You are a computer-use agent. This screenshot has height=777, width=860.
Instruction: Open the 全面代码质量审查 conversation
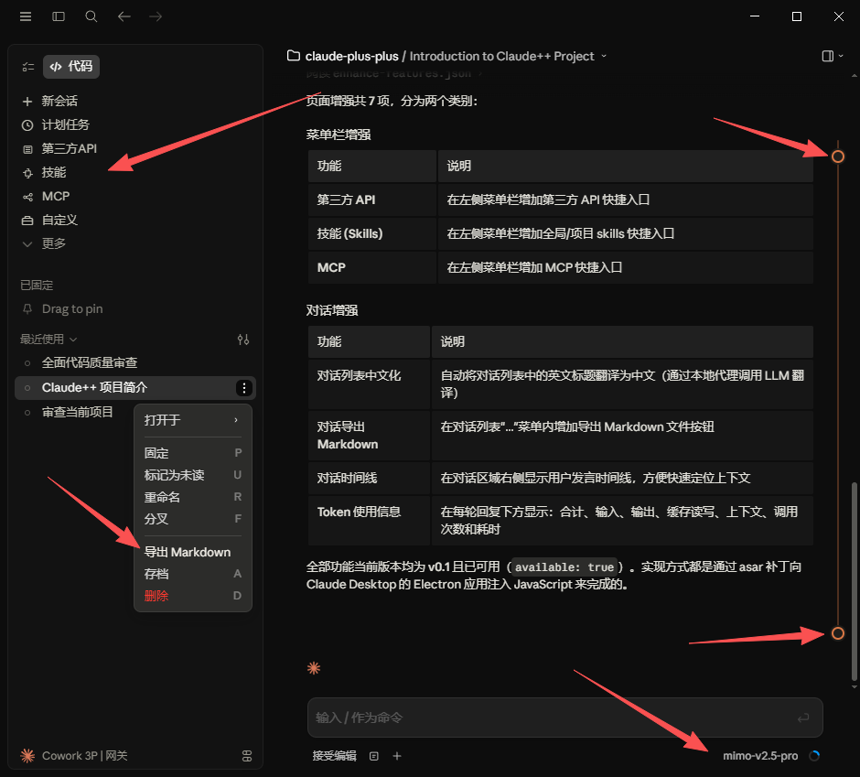(x=90, y=362)
